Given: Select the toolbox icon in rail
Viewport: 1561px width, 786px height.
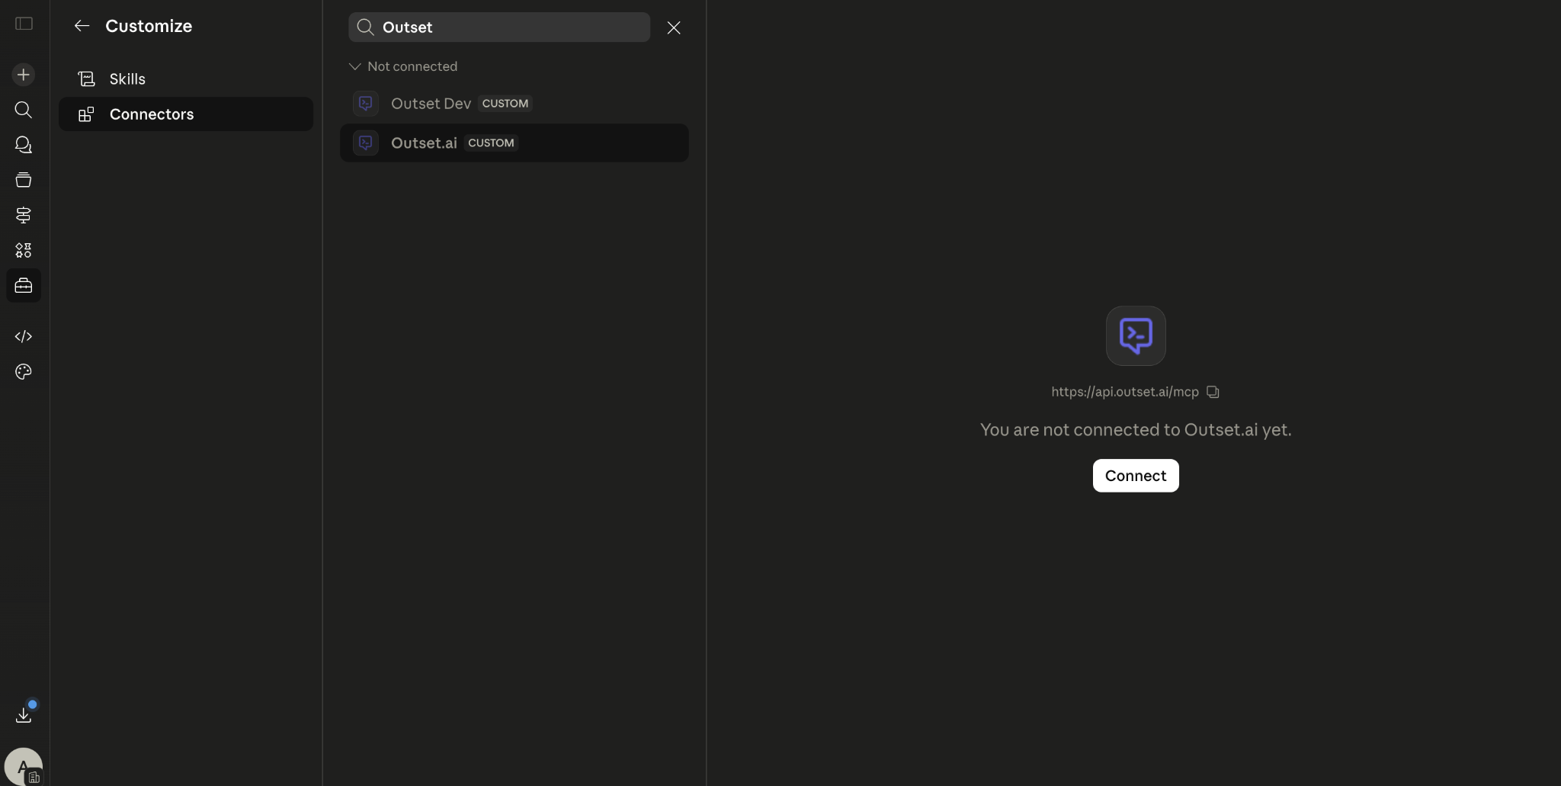Looking at the screenshot, I should pyautogui.click(x=24, y=286).
